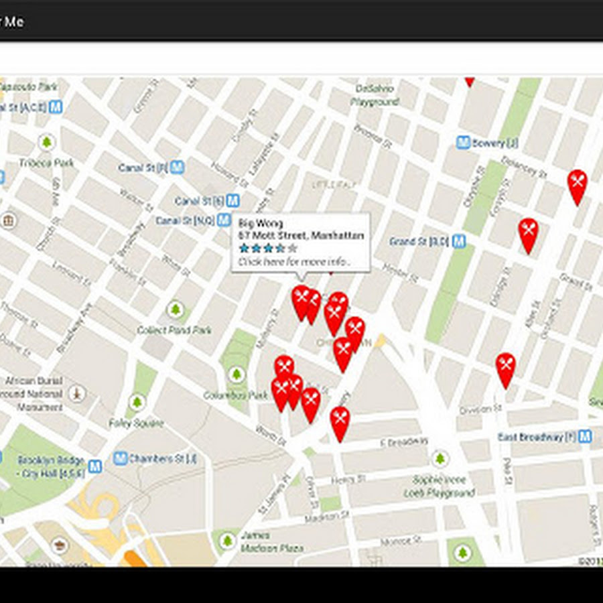The height and width of the screenshot is (603, 603).
Task: Select the restaurant pin below Grand St station
Action: (528, 236)
